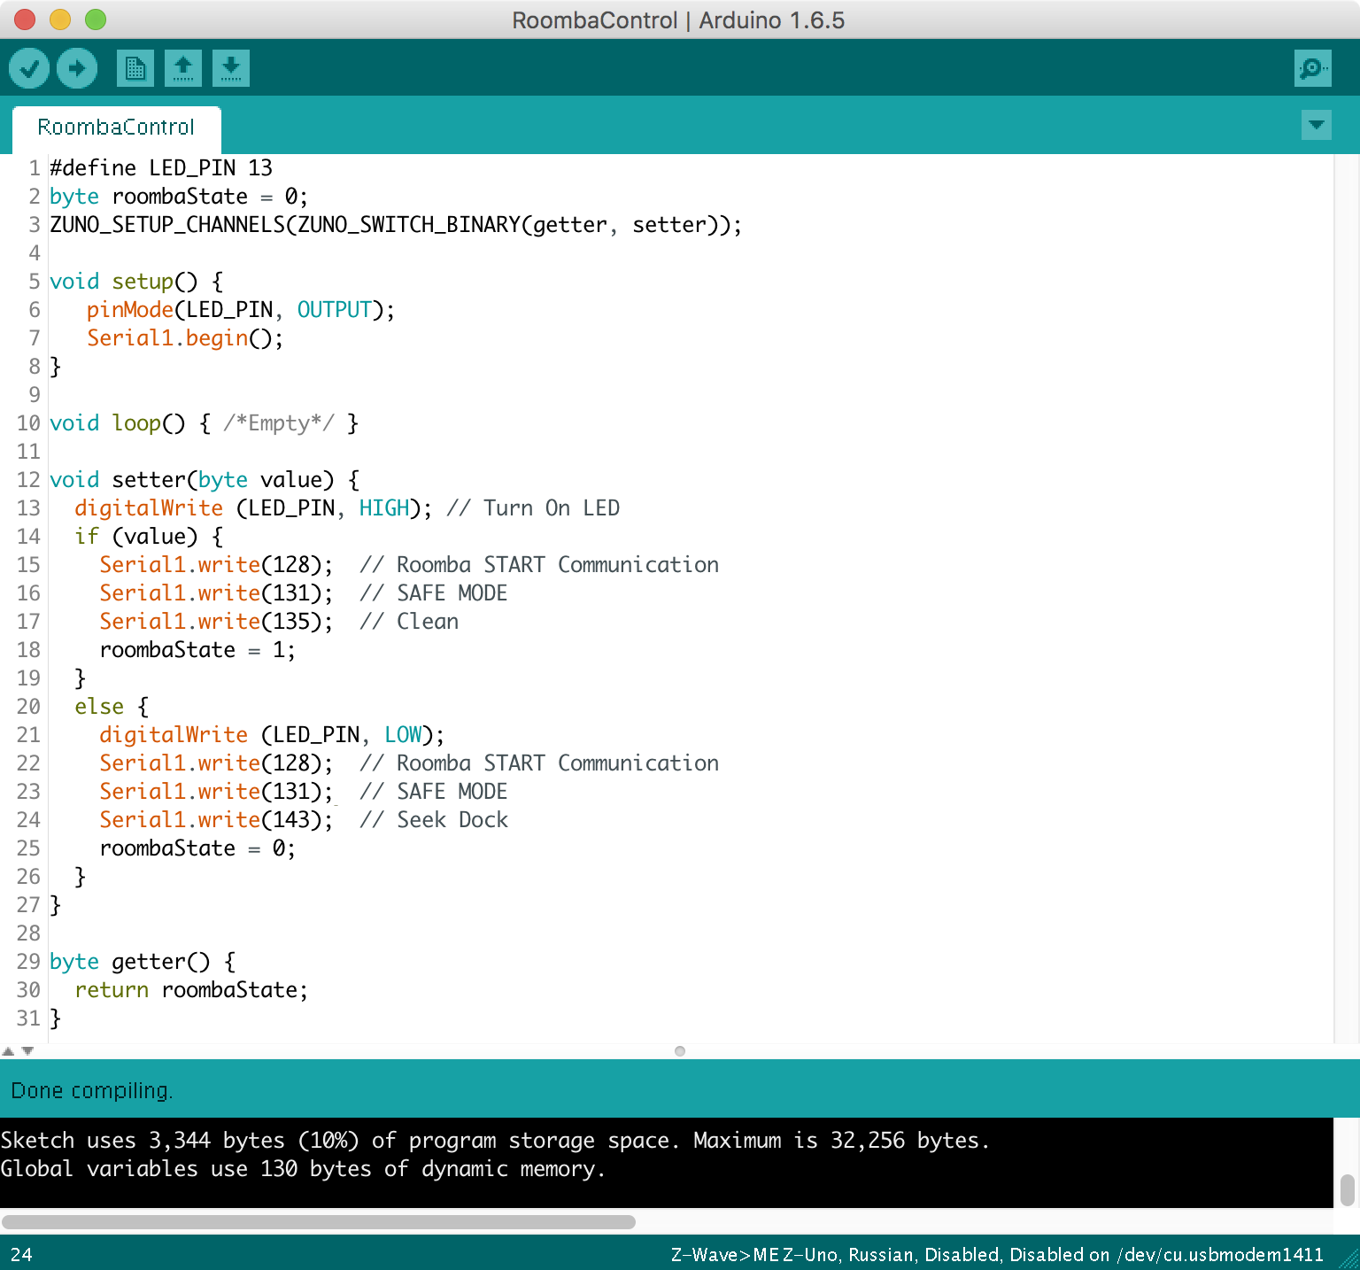Screen dimensions: 1360x1270
Task: Click the line number '24' in status bar
Action: pyautogui.click(x=21, y=1254)
